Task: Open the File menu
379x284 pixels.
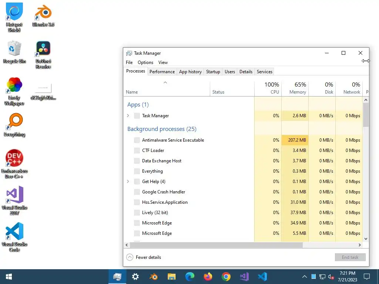Action: 129,62
